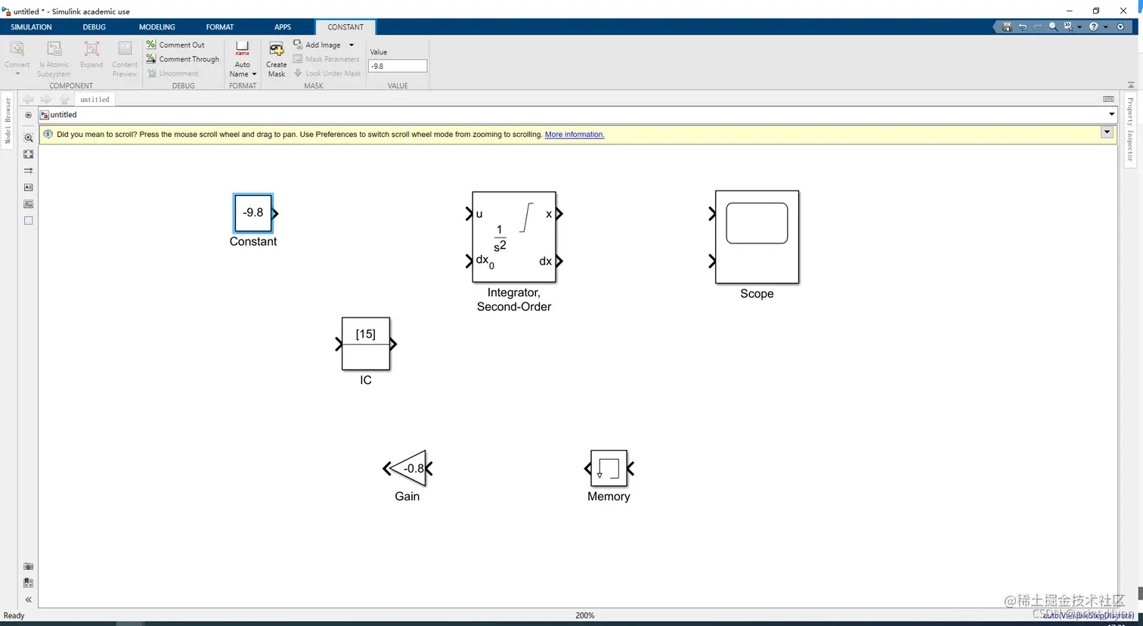Click the Redo icon
The width and height of the screenshot is (1143, 626).
pyautogui.click(x=1038, y=26)
